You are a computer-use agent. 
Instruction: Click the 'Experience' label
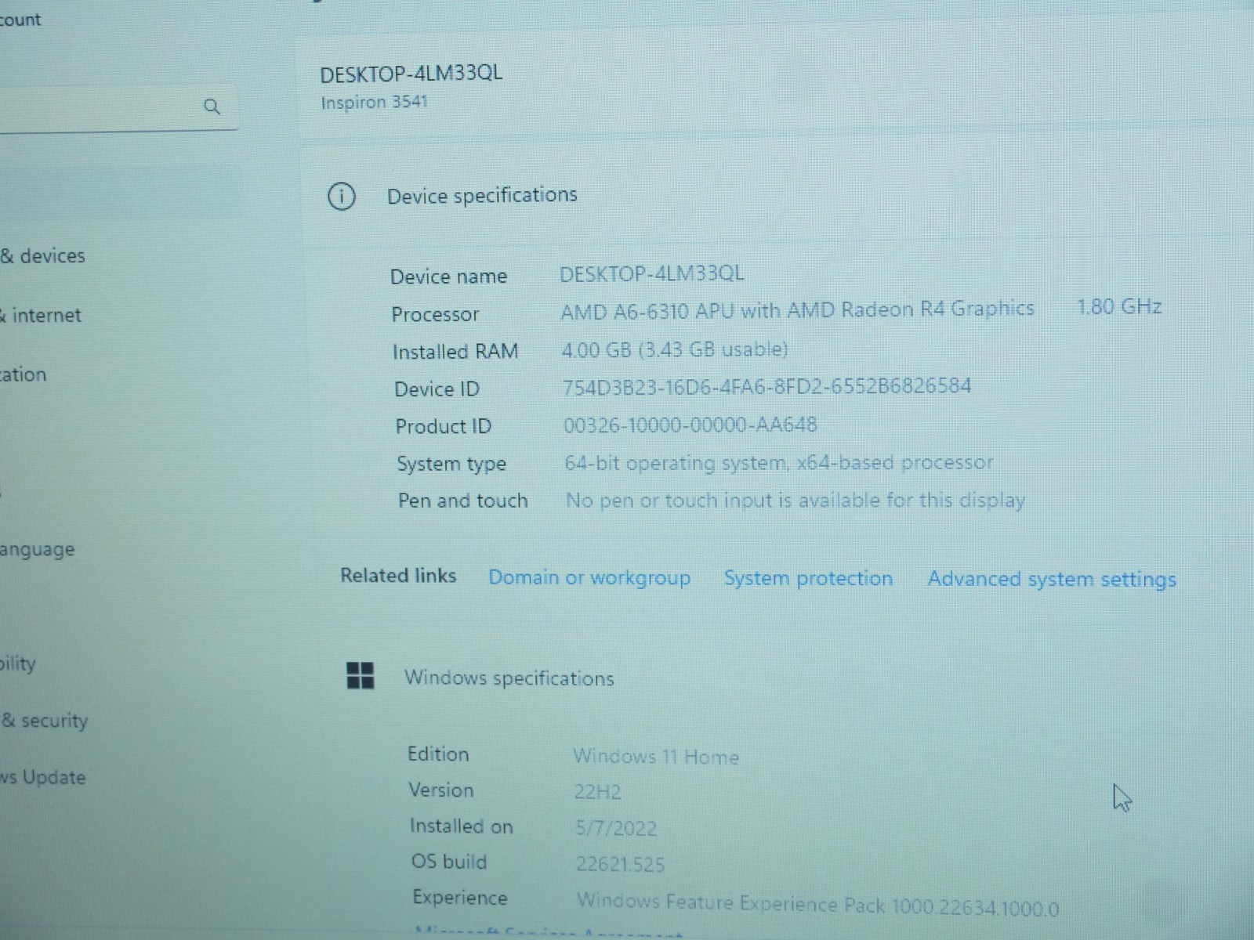click(460, 898)
